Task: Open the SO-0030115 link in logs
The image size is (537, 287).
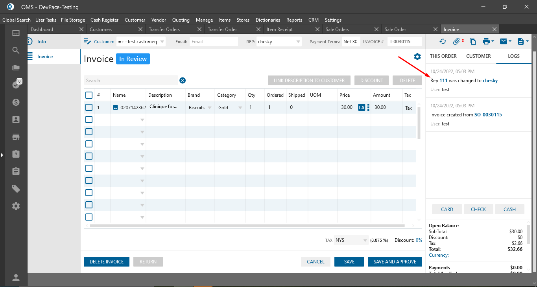Action: 488,115
